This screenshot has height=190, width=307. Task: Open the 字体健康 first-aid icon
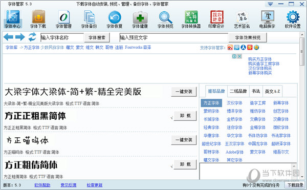[x=140, y=19]
